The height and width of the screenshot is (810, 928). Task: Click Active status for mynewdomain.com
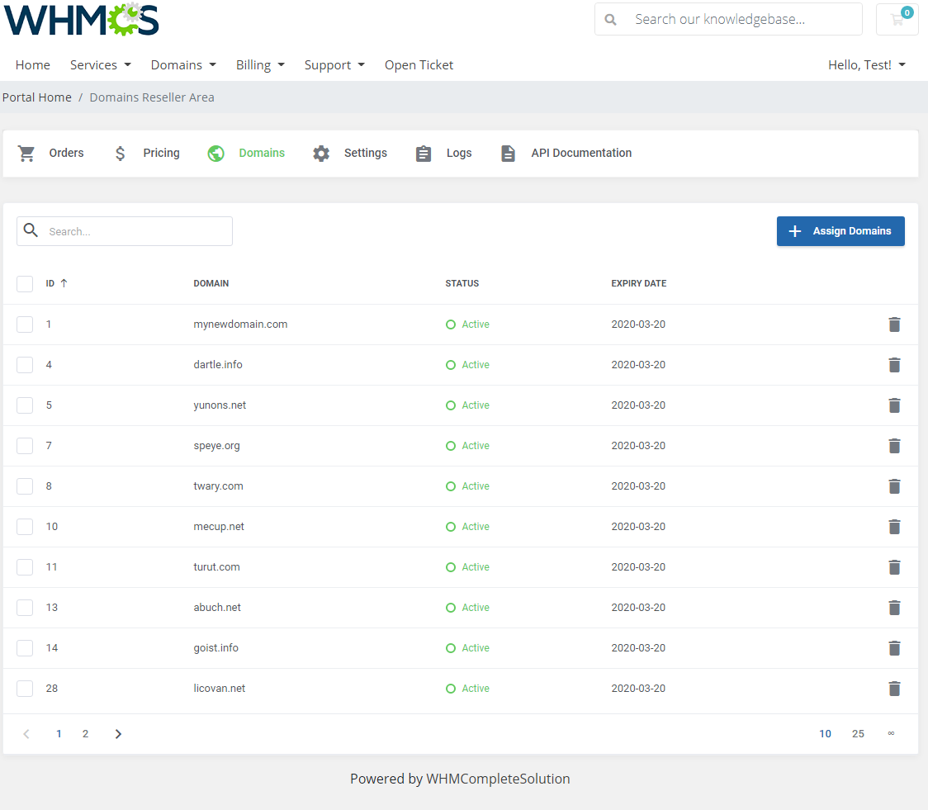click(467, 324)
